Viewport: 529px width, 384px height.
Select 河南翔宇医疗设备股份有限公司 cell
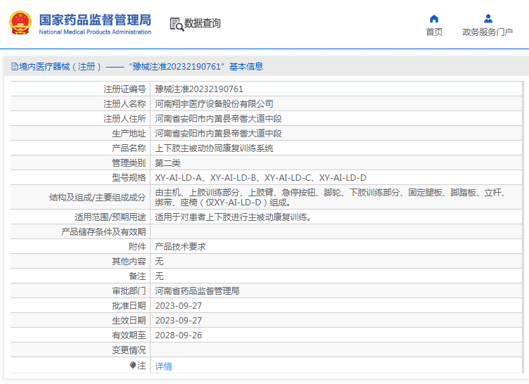click(214, 104)
